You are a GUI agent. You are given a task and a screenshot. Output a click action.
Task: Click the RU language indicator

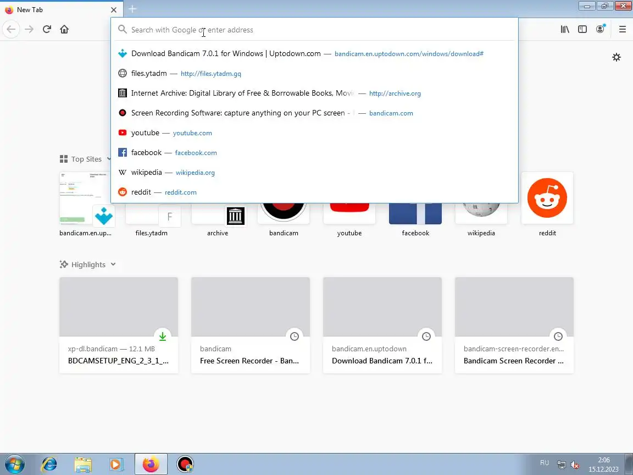(544, 463)
